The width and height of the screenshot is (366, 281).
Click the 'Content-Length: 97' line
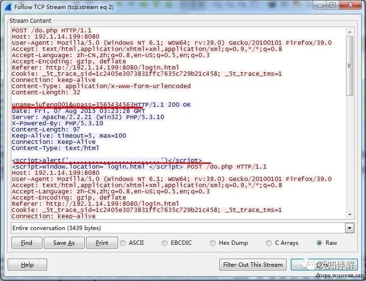pyautogui.click(x=46, y=130)
